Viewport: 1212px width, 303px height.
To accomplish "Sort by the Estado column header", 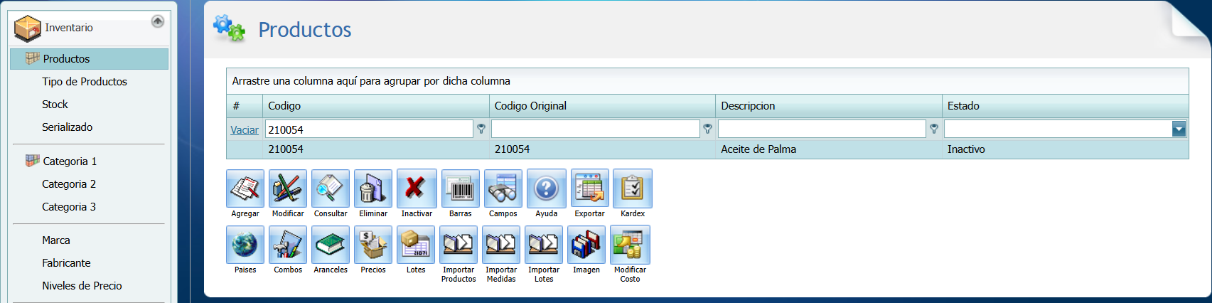I will tap(1066, 106).
